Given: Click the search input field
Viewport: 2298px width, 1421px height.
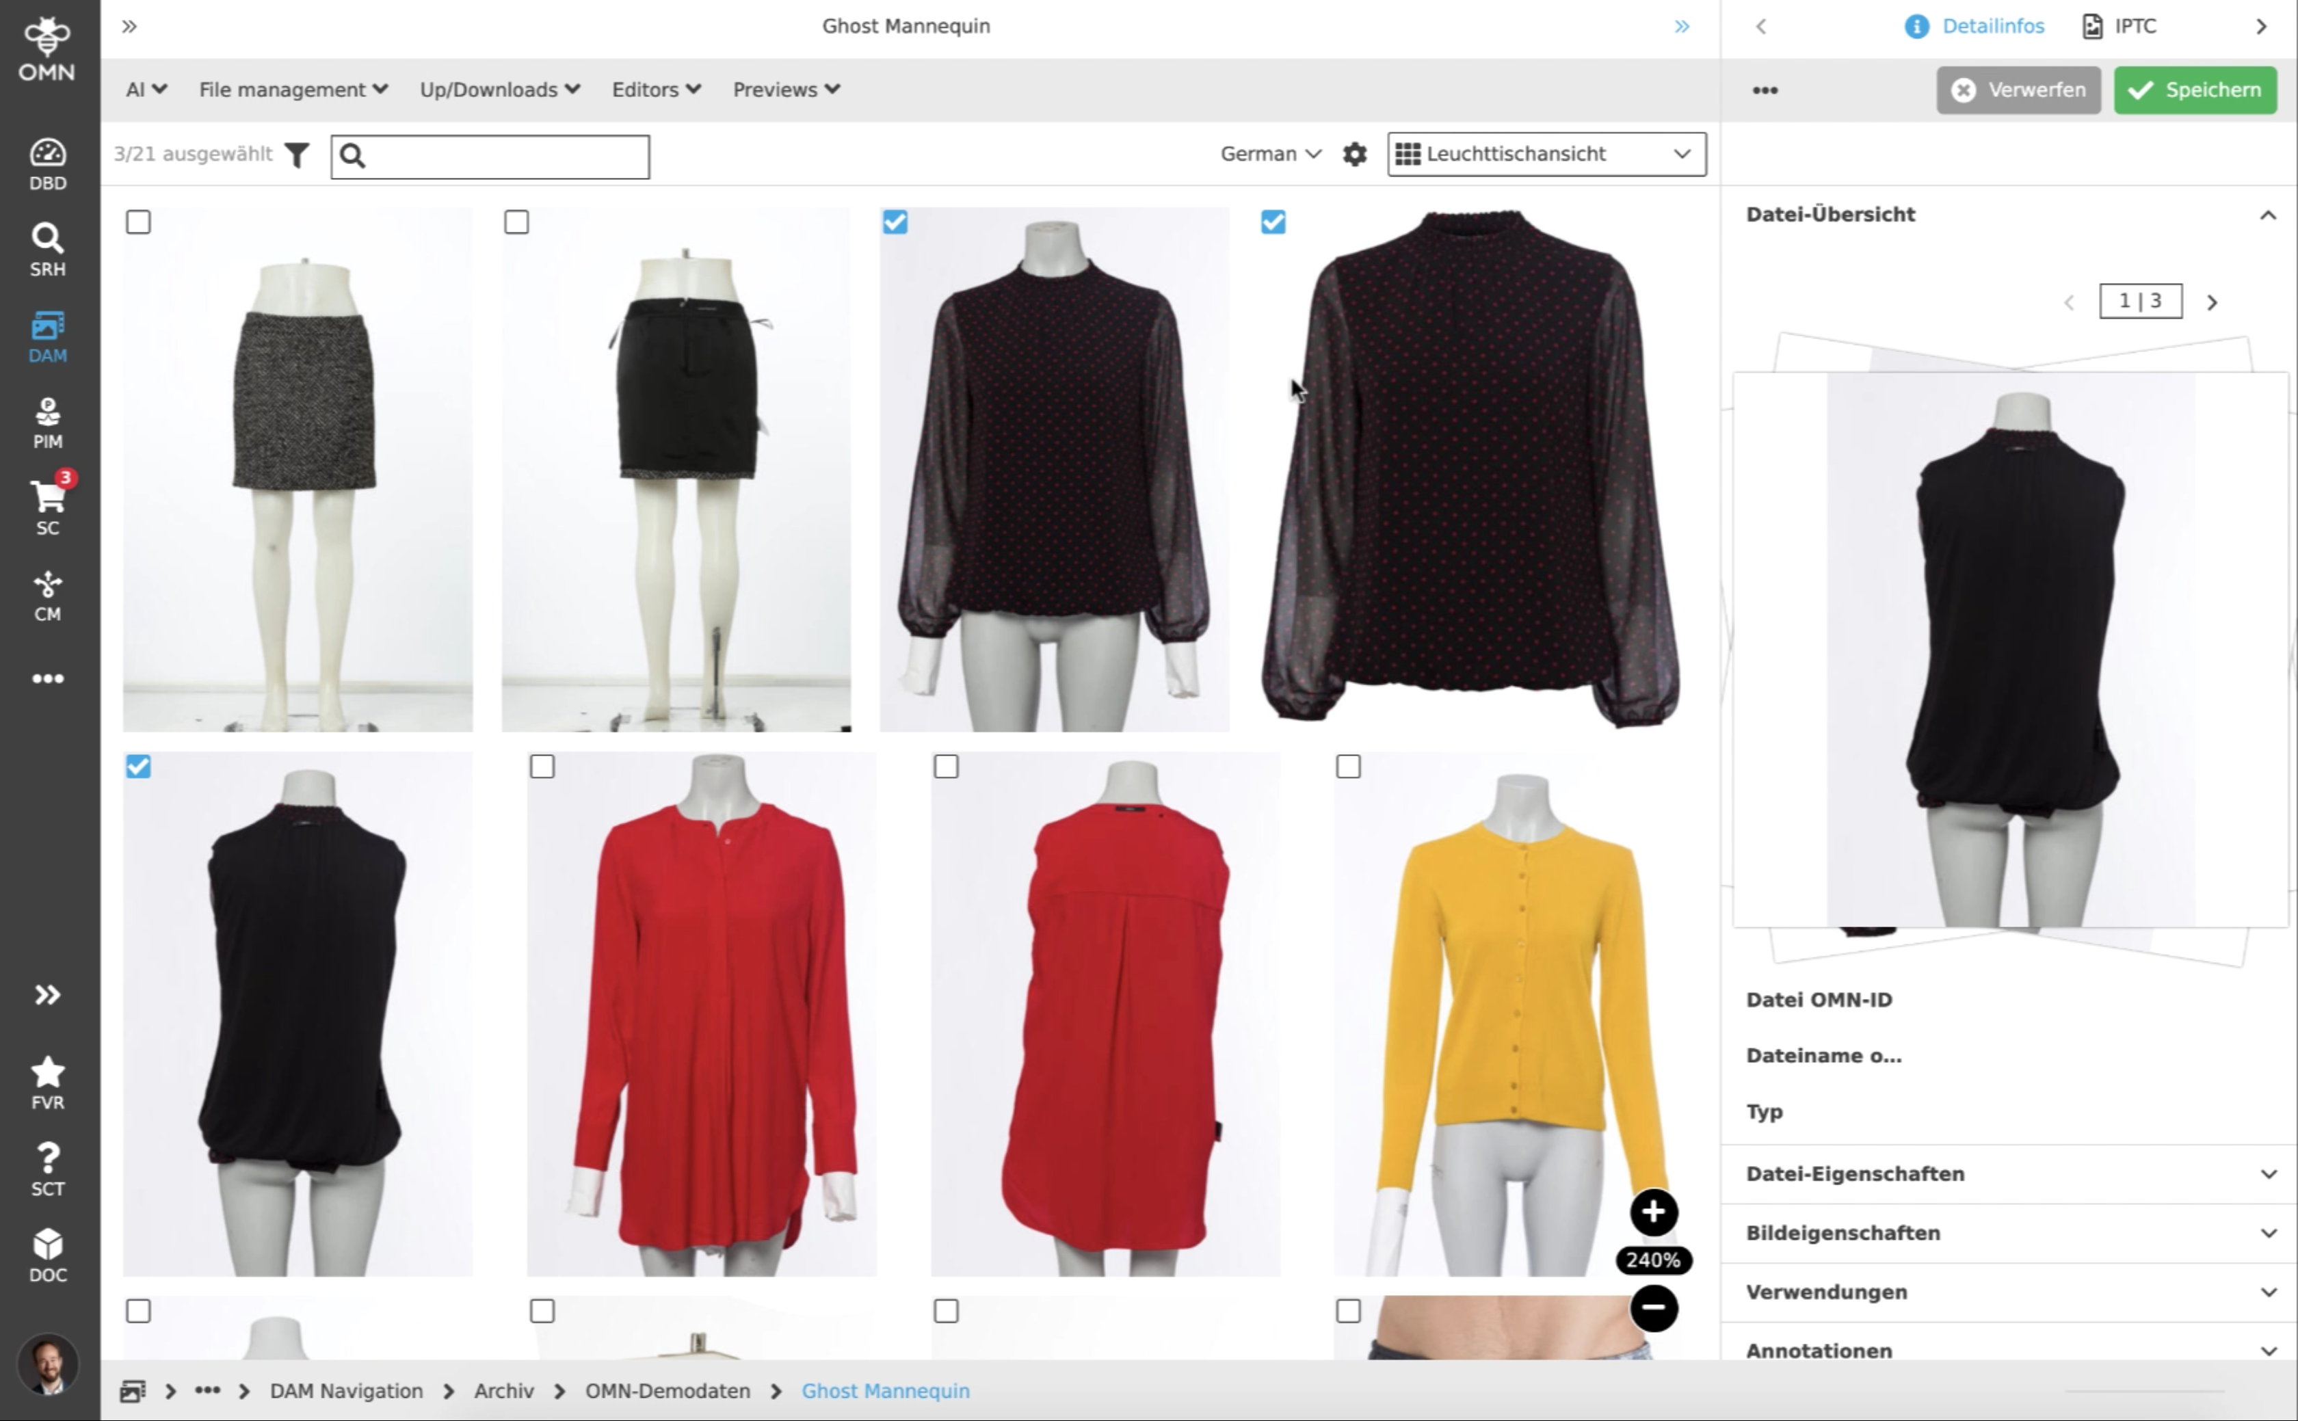Looking at the screenshot, I should coord(503,157).
